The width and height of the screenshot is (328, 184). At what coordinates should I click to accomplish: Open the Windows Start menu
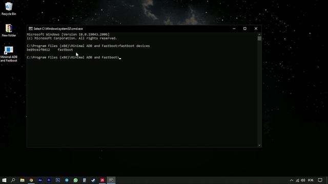4,180
